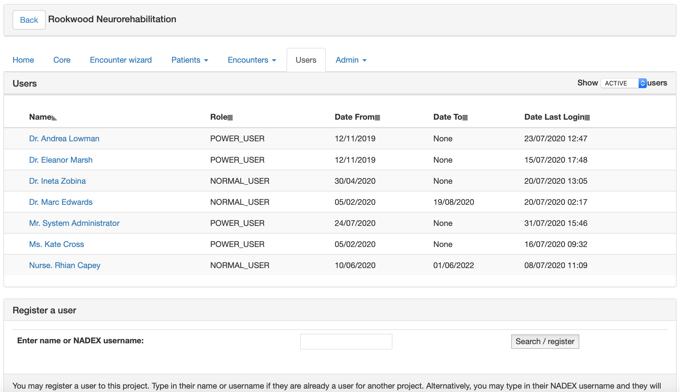Click the Role column sort icon
Viewport: 680px width, 392px height.
pyautogui.click(x=230, y=117)
